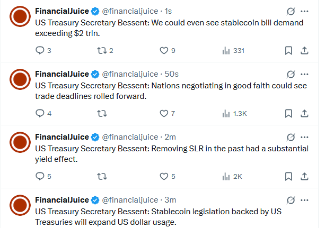The height and width of the screenshot is (228, 334).
Task: Expand the three-dot menu on SLR tweet
Action: point(304,137)
